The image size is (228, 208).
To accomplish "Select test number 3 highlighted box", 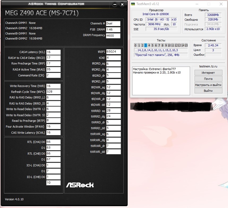I will pyautogui.click(x=145, y=45).
